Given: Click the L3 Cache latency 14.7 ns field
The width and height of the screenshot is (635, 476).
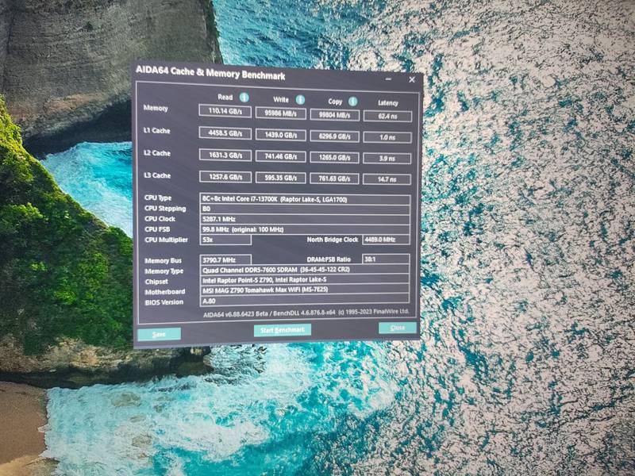Looking at the screenshot, I should 387,179.
